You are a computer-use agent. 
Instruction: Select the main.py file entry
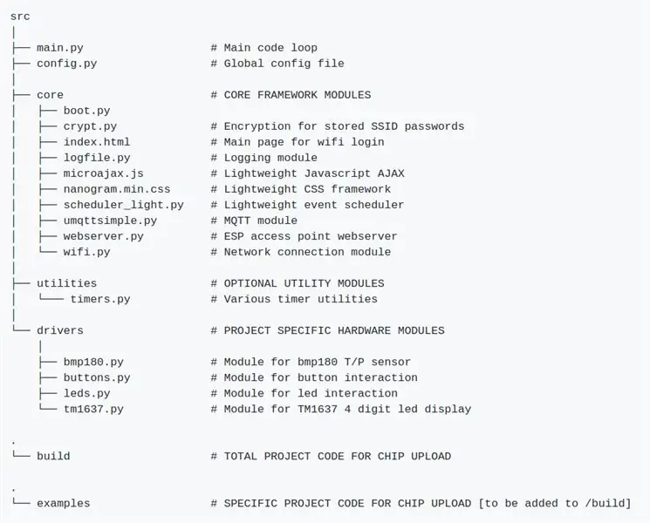pos(60,48)
